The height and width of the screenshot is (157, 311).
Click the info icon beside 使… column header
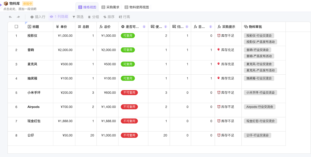point(166,27)
